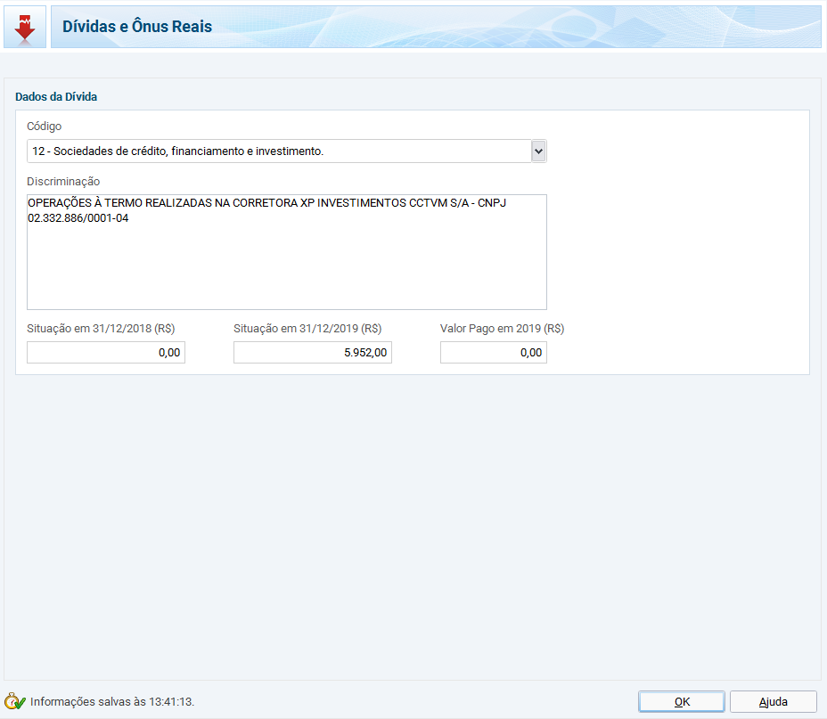Screen dimensions: 827x719
Task: Select the Código combo box showing Sociedades de crédito
Action: point(278,151)
